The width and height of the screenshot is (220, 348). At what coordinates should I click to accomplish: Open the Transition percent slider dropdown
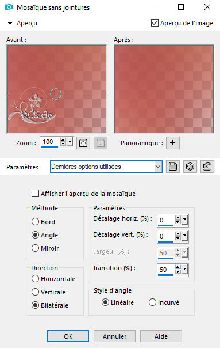click(x=185, y=270)
